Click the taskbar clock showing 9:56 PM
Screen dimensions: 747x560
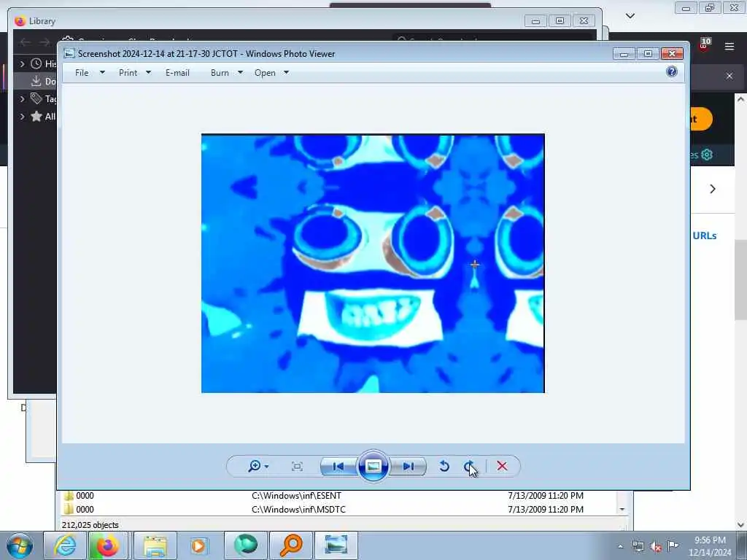[710, 546]
